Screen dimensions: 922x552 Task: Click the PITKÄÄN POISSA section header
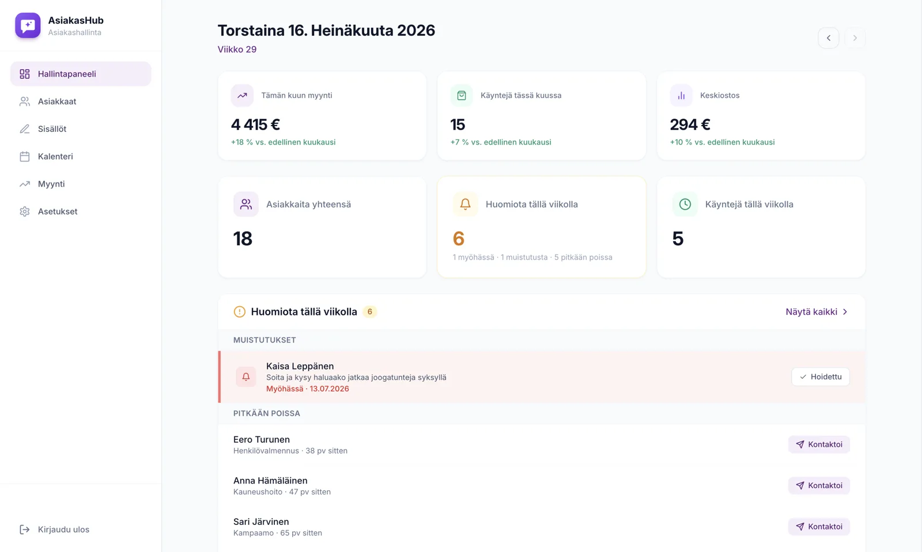tap(266, 413)
